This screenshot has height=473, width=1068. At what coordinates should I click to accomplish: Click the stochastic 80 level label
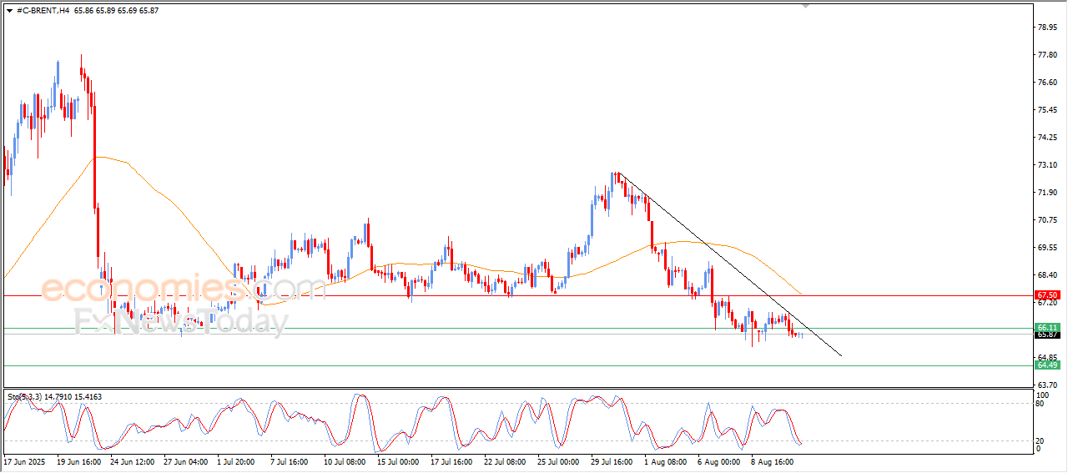pos(1040,404)
